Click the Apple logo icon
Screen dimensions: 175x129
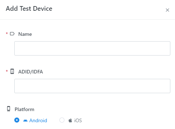coord(70,120)
